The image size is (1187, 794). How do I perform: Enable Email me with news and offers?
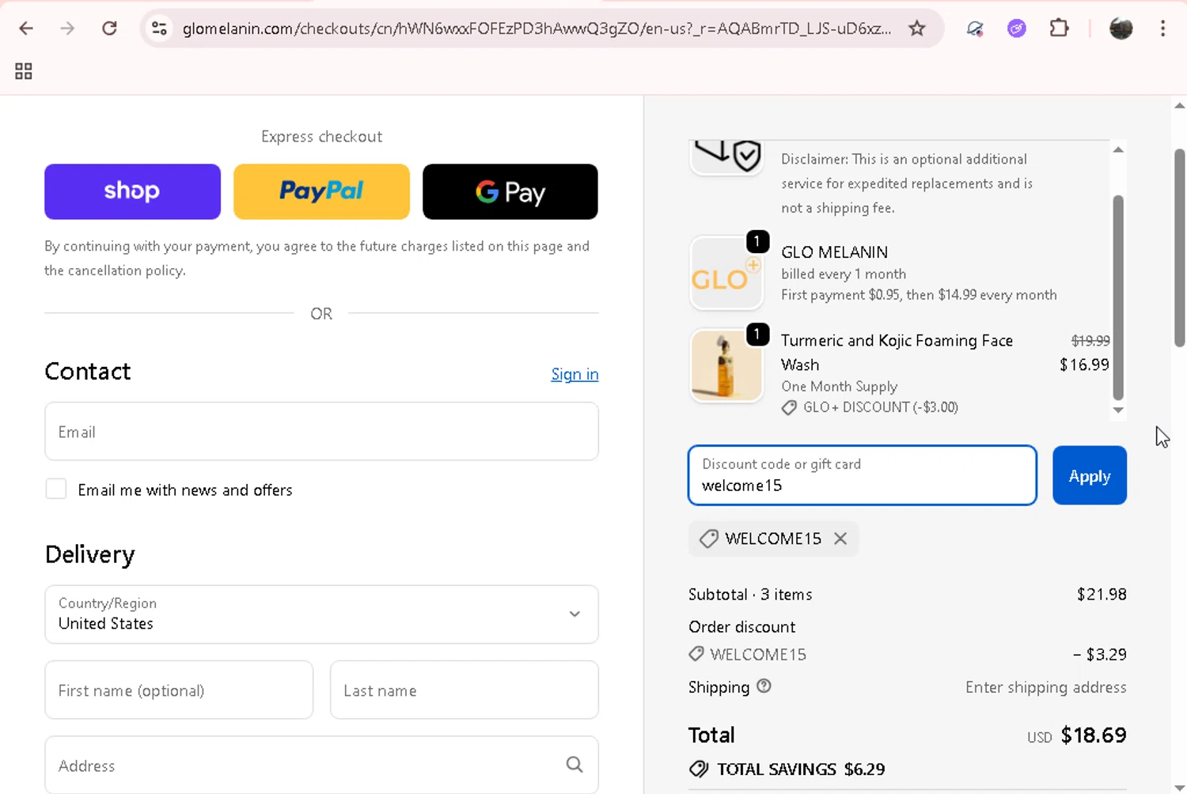56,489
